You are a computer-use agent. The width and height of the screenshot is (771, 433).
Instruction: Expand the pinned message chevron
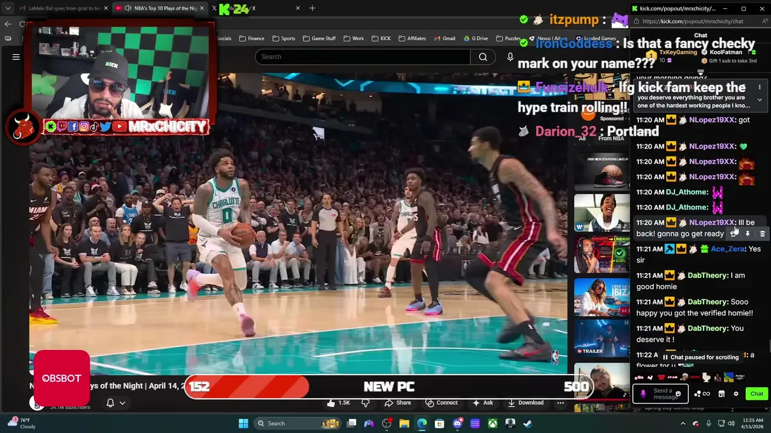pyautogui.click(x=760, y=100)
